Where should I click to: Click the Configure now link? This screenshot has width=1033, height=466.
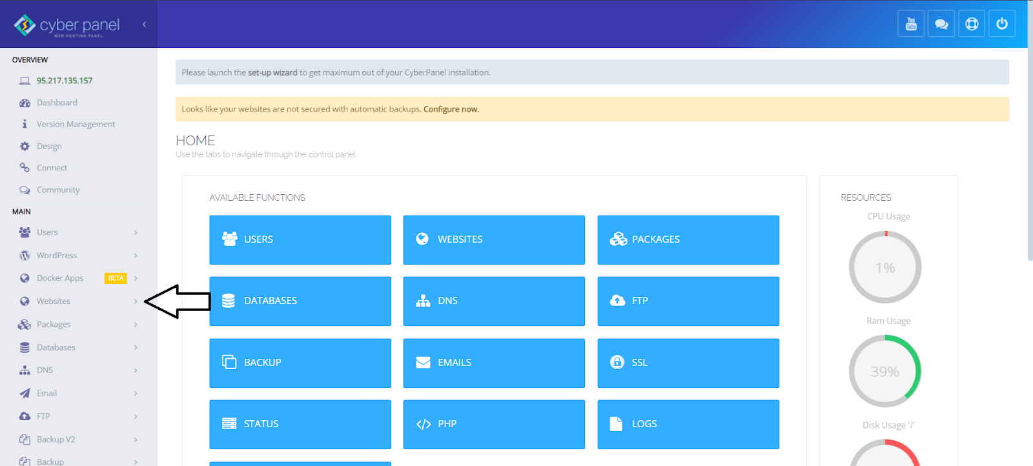point(451,109)
